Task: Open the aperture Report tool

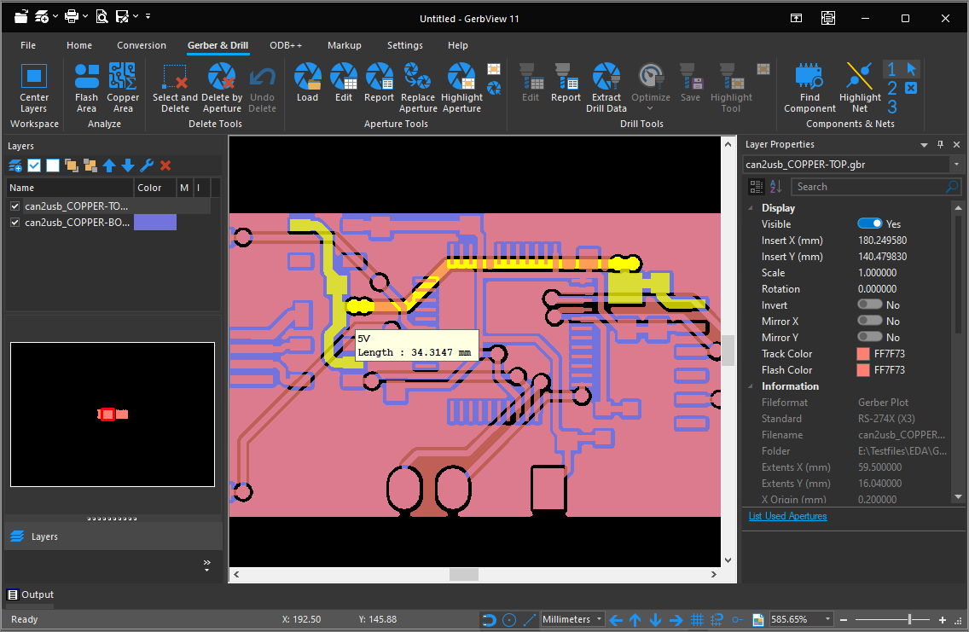Action: point(379,83)
